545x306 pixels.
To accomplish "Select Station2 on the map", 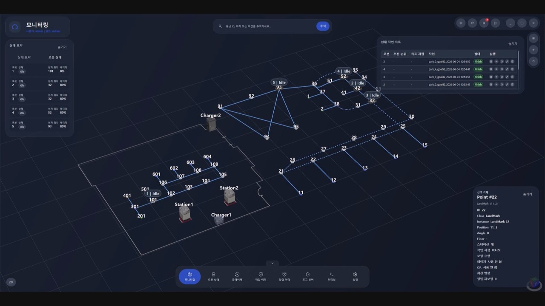I will tap(229, 198).
